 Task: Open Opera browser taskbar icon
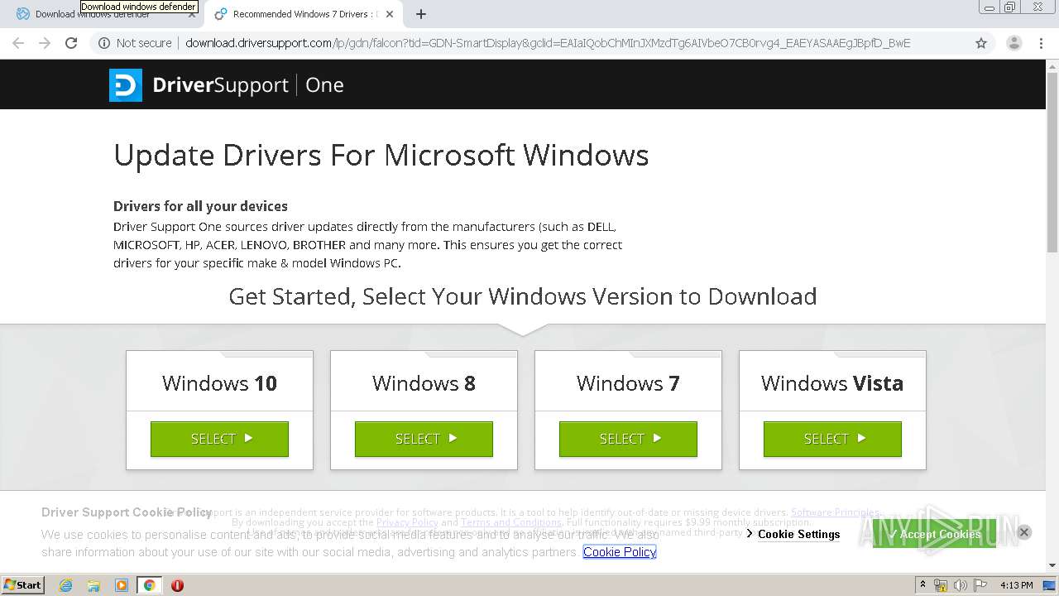[x=177, y=585]
